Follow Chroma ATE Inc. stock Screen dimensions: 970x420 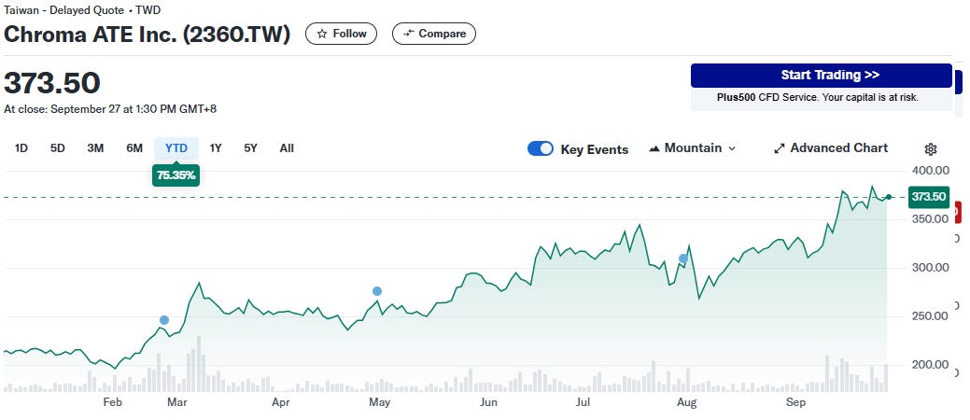click(341, 34)
